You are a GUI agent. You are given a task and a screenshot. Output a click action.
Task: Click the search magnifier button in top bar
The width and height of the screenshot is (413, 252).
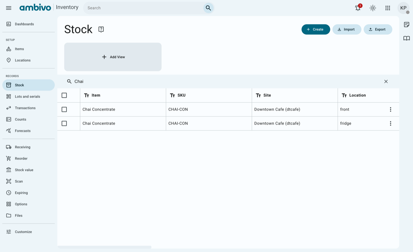click(x=209, y=8)
